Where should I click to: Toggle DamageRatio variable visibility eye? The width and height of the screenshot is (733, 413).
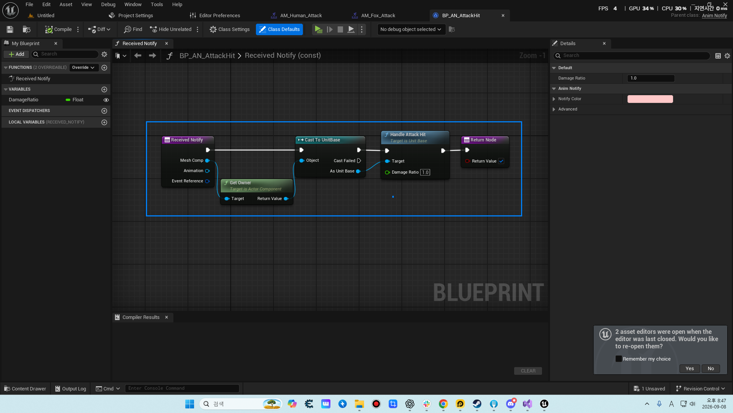click(x=106, y=100)
